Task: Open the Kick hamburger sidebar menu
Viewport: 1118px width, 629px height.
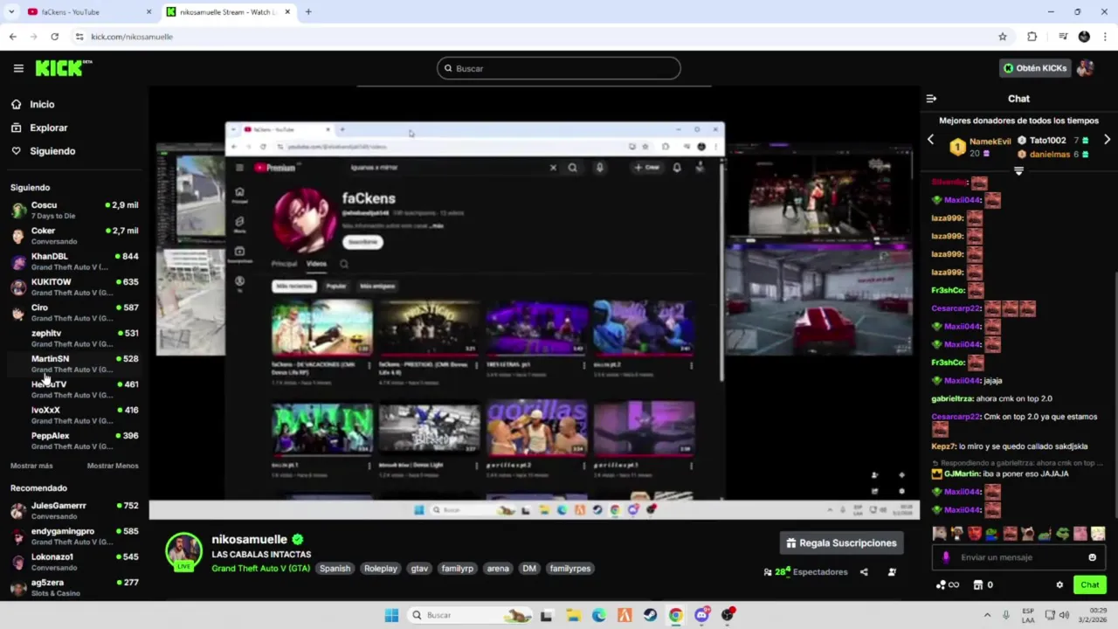Action: coord(18,68)
